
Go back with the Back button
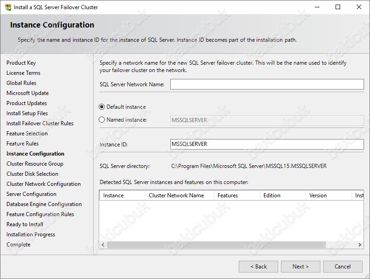[x=258, y=267]
